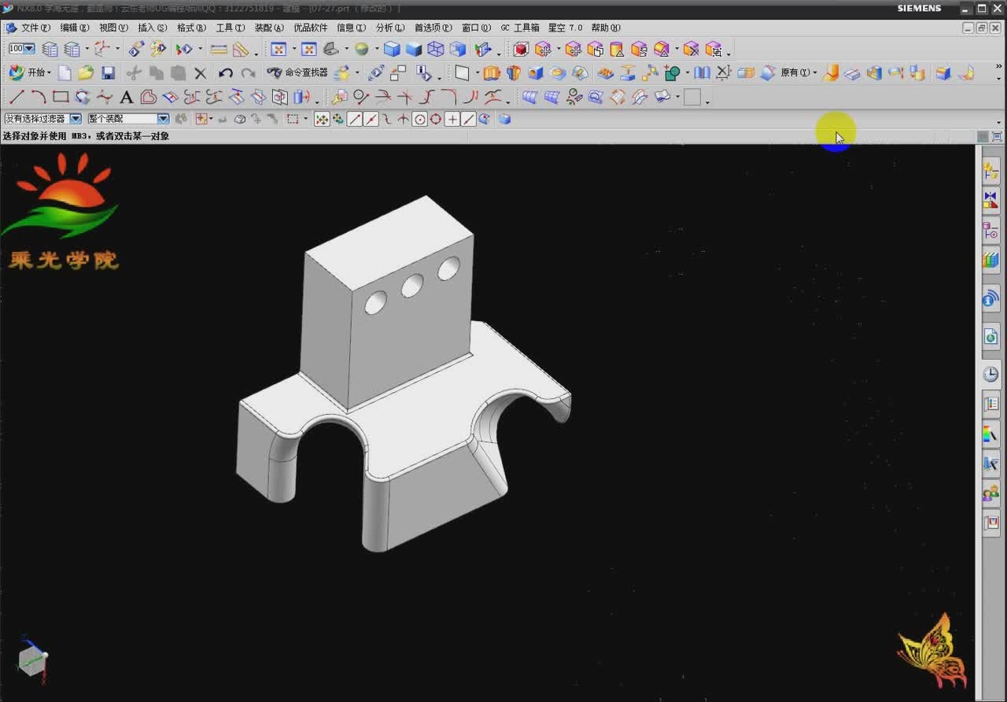
Task: Open the Roles sidebar tab
Action: 990,494
